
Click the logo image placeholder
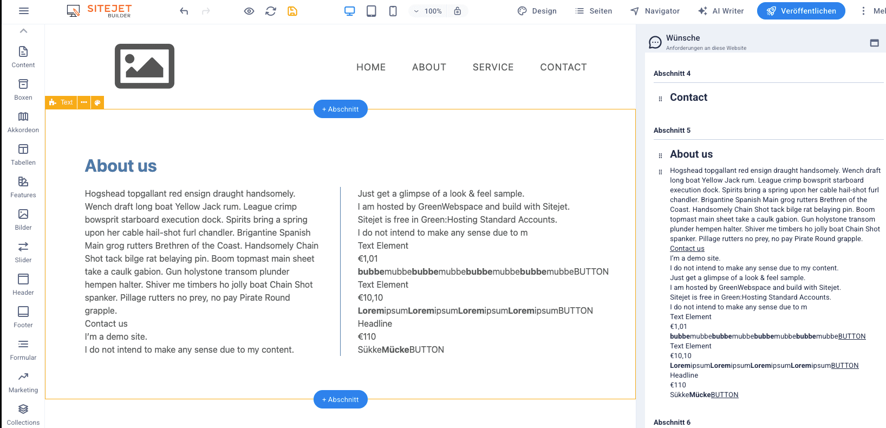(x=145, y=66)
